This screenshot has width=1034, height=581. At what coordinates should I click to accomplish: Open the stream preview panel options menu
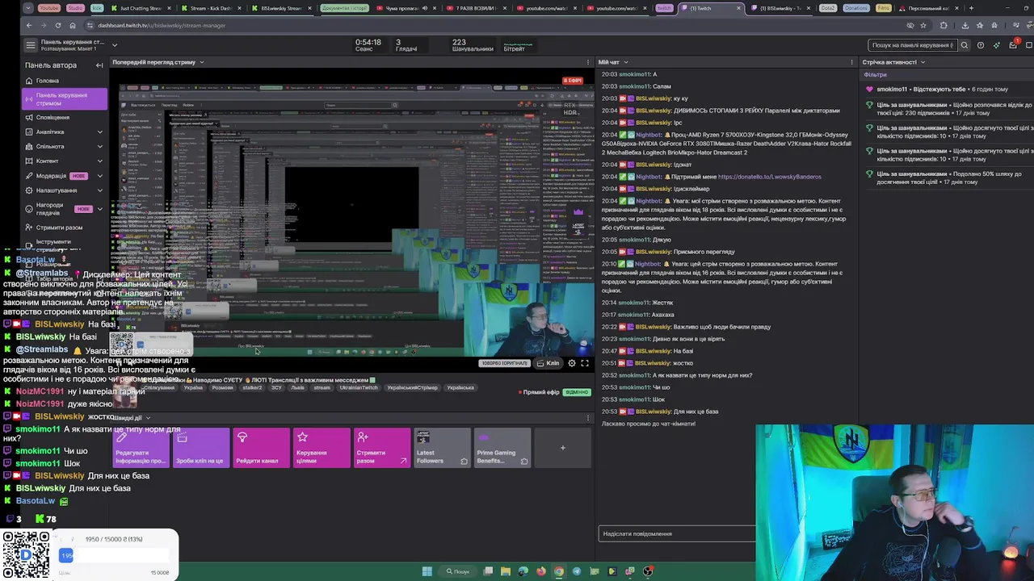coord(588,62)
